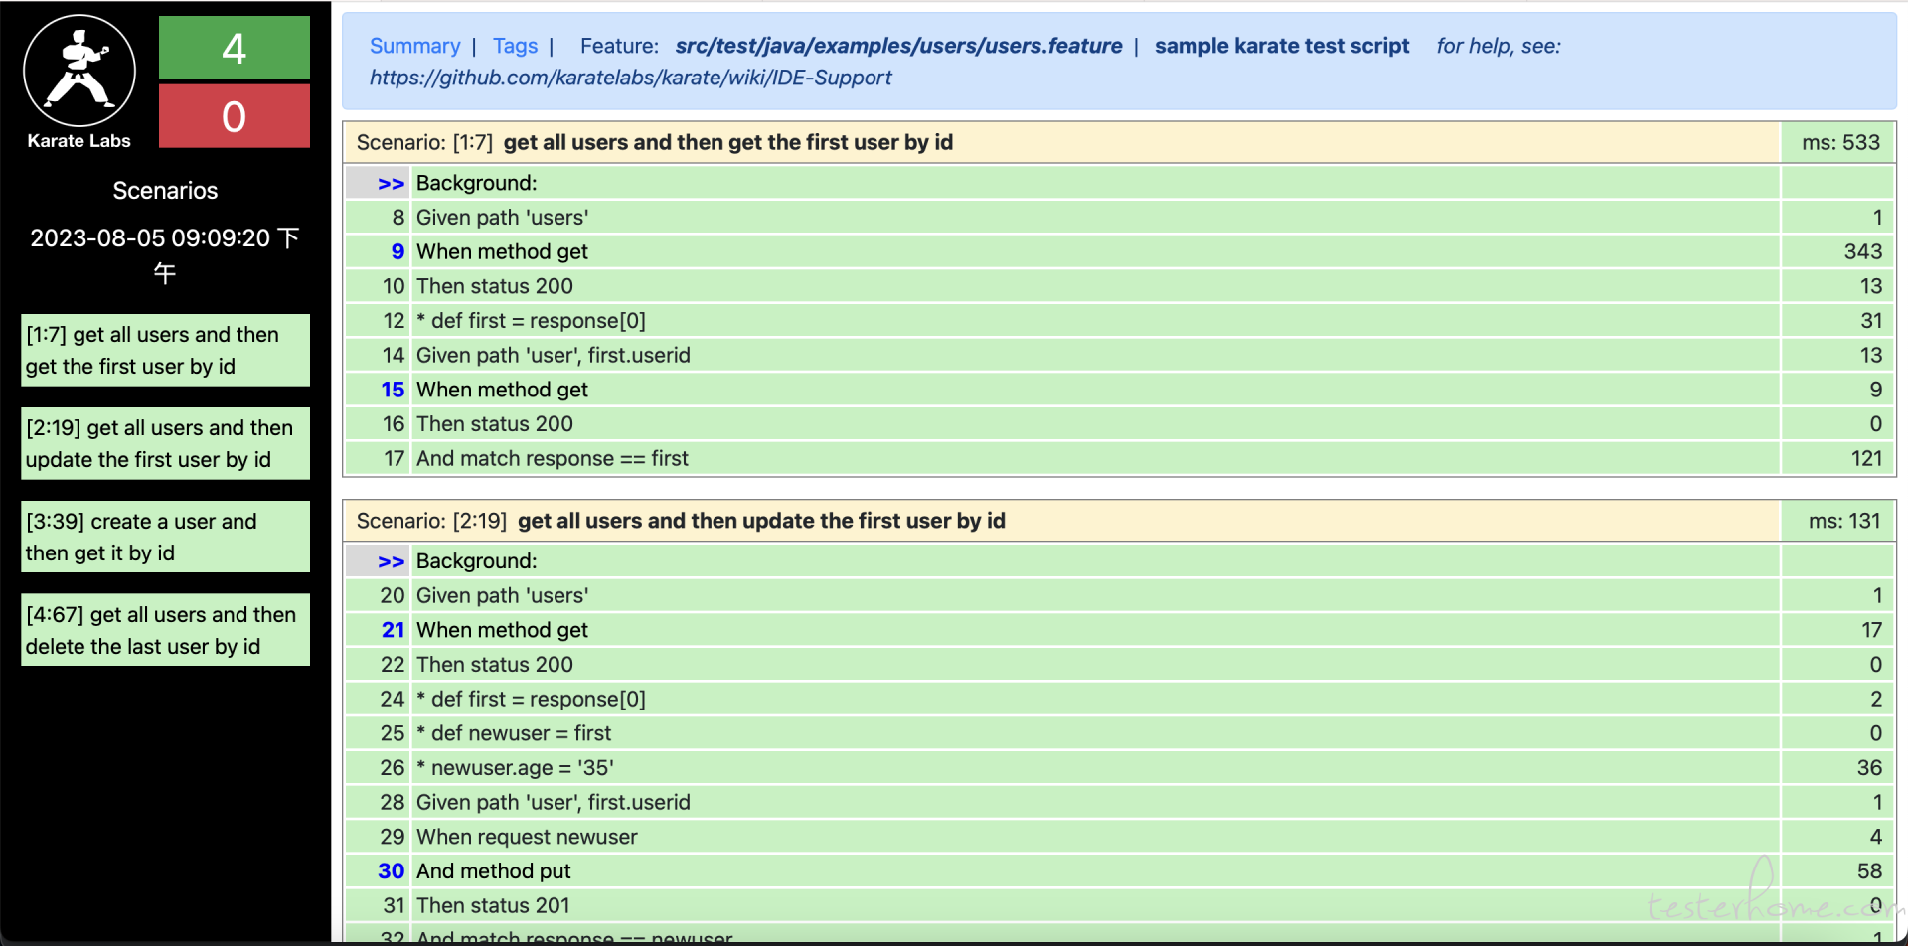Select sidebar scenario [3:39] create a user
The height and width of the screenshot is (946, 1908).
click(165, 537)
